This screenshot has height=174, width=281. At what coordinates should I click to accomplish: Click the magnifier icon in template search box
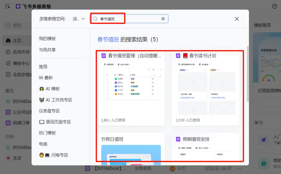click(95, 19)
